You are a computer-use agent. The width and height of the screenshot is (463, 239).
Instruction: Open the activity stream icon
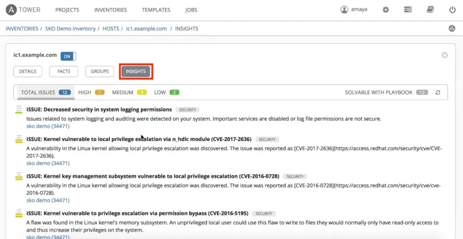452,29
